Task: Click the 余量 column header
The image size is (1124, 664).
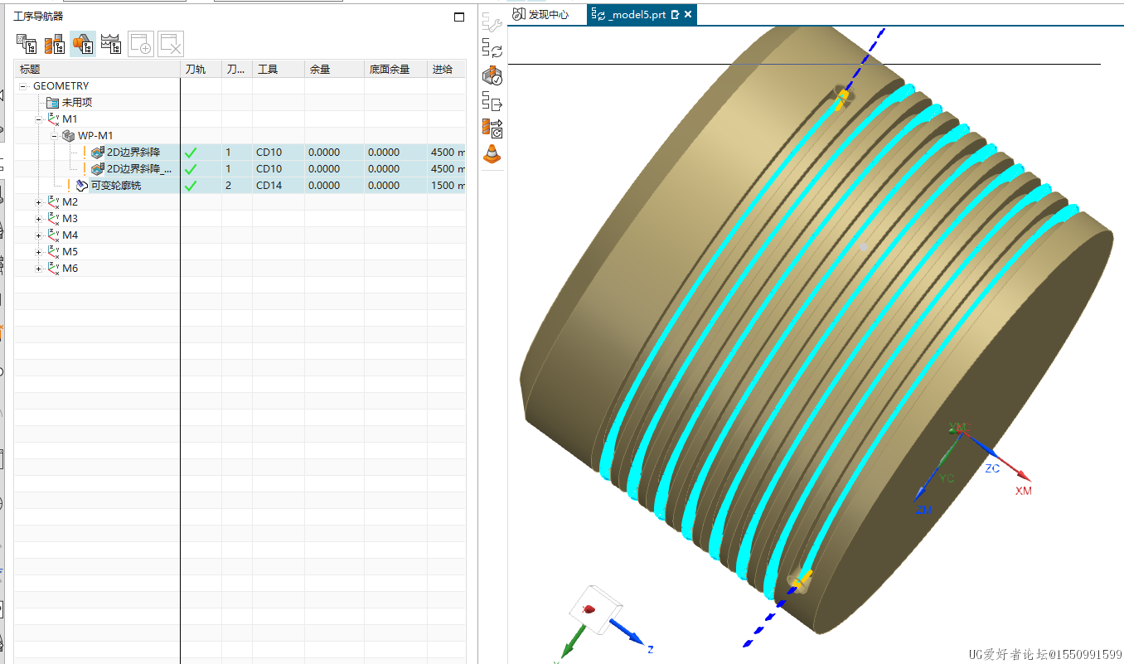Action: (334, 70)
